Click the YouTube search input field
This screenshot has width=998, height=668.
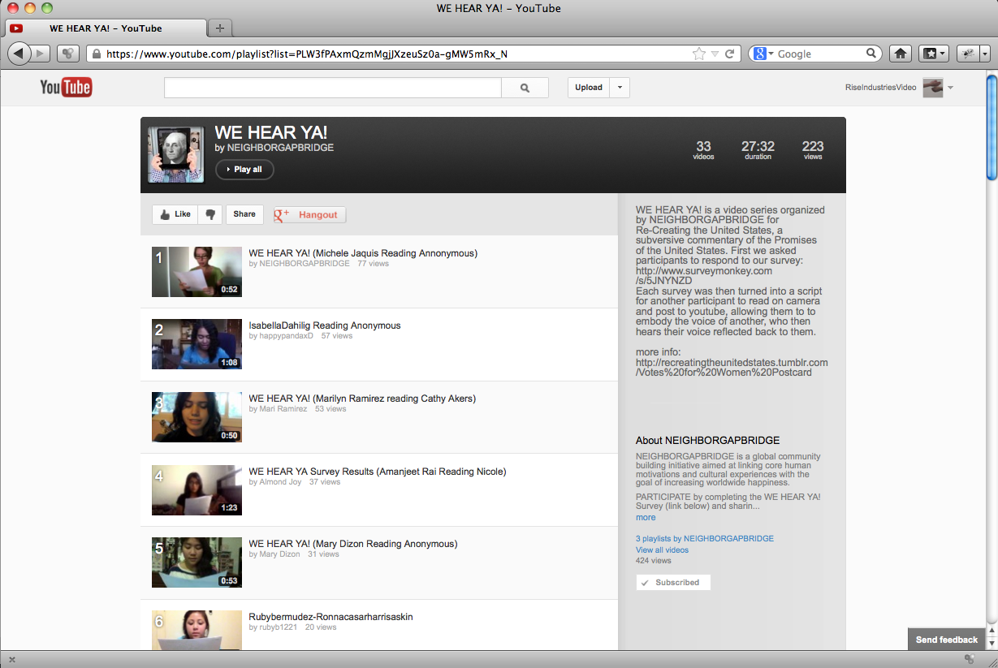point(333,88)
